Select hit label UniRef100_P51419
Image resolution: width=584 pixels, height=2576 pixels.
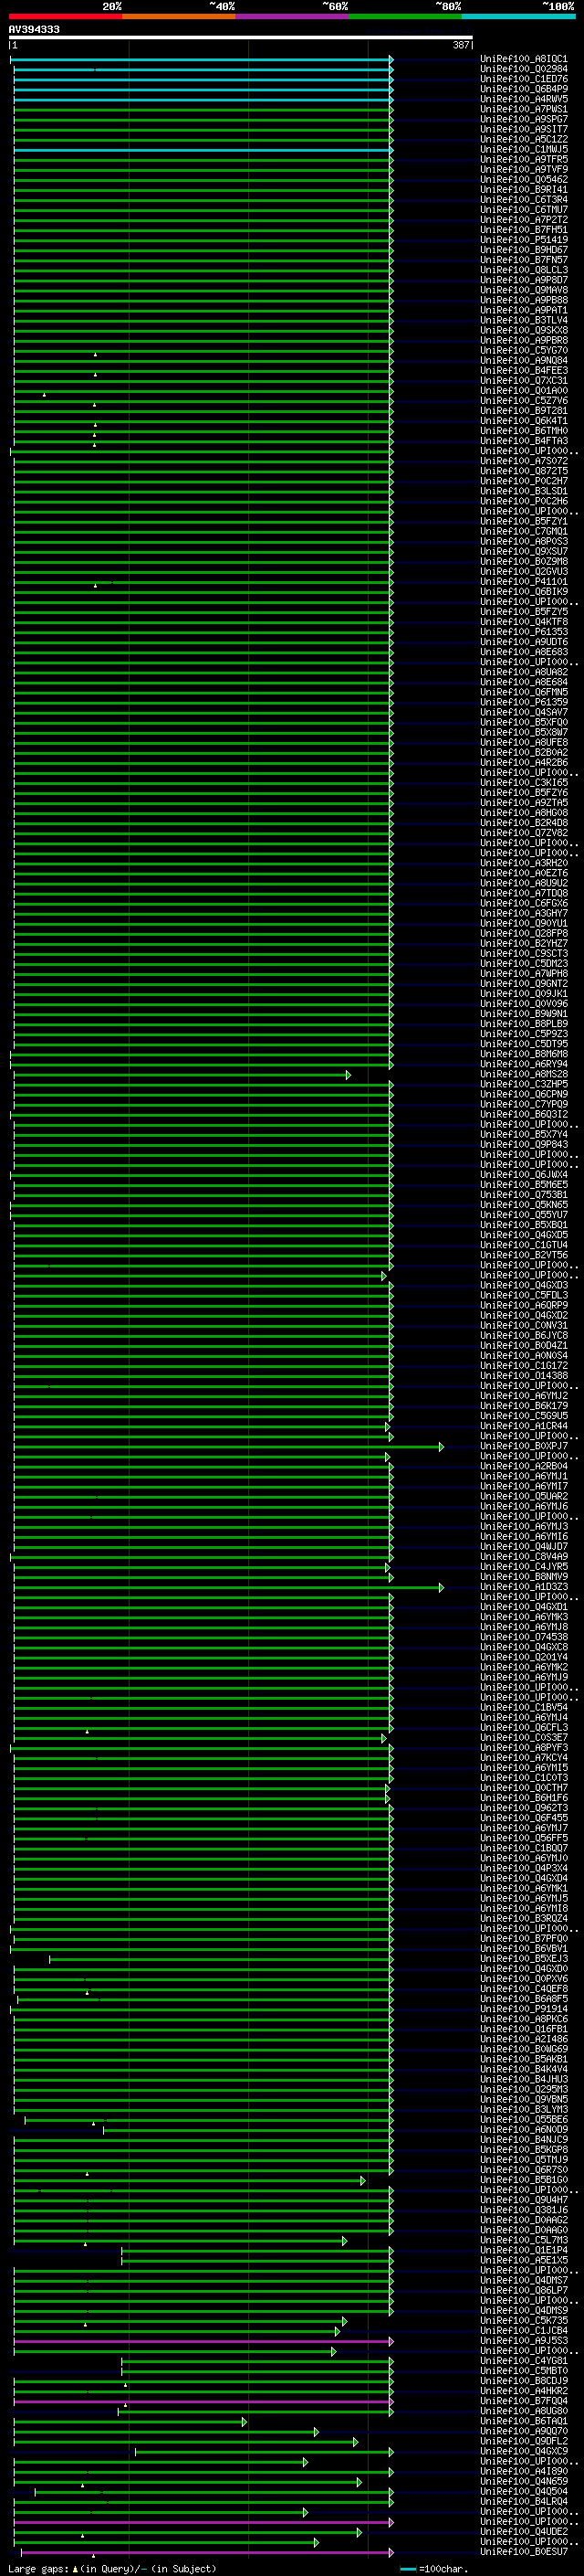pyautogui.click(x=524, y=240)
